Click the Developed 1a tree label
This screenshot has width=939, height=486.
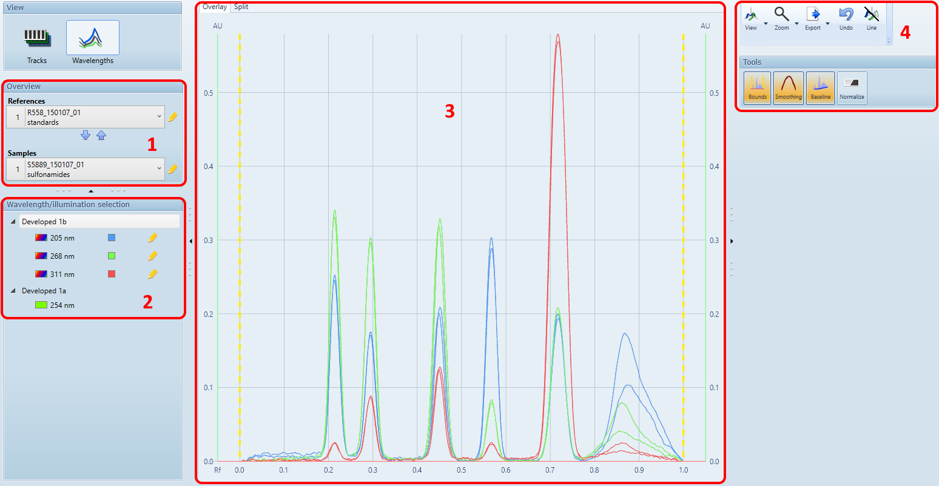tap(44, 291)
